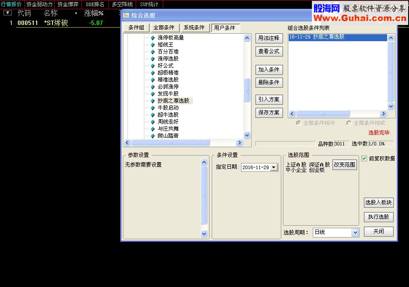This screenshot has width=409, height=287.
Task: Open the dropdown arrow left of 代码
Action: pos(7,13)
